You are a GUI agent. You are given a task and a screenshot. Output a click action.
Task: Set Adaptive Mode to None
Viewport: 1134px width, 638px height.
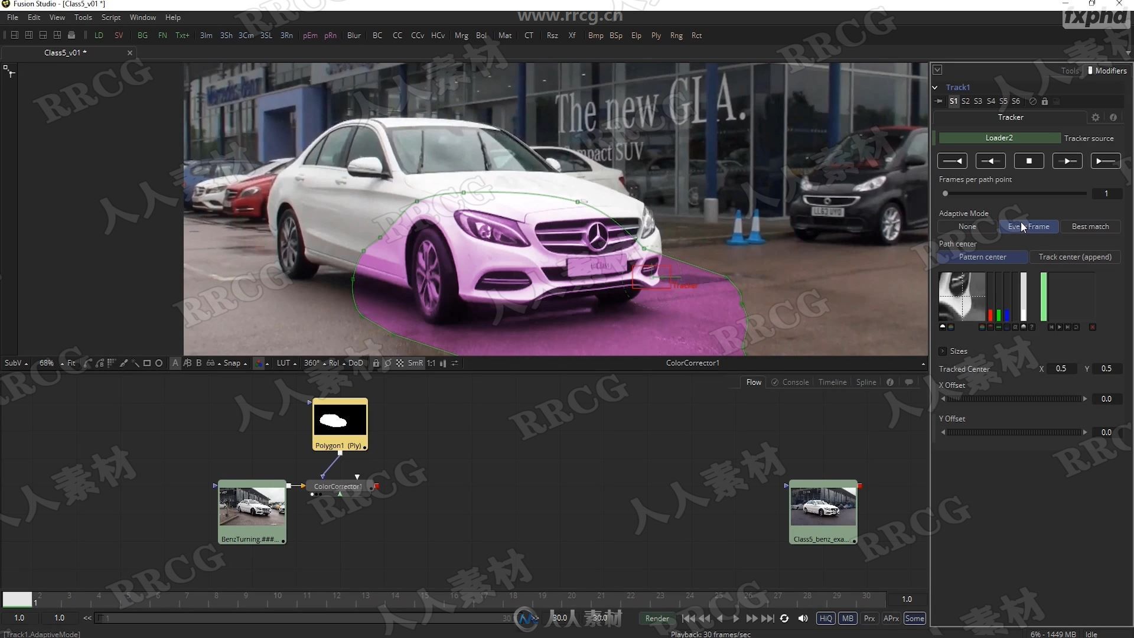(x=967, y=226)
